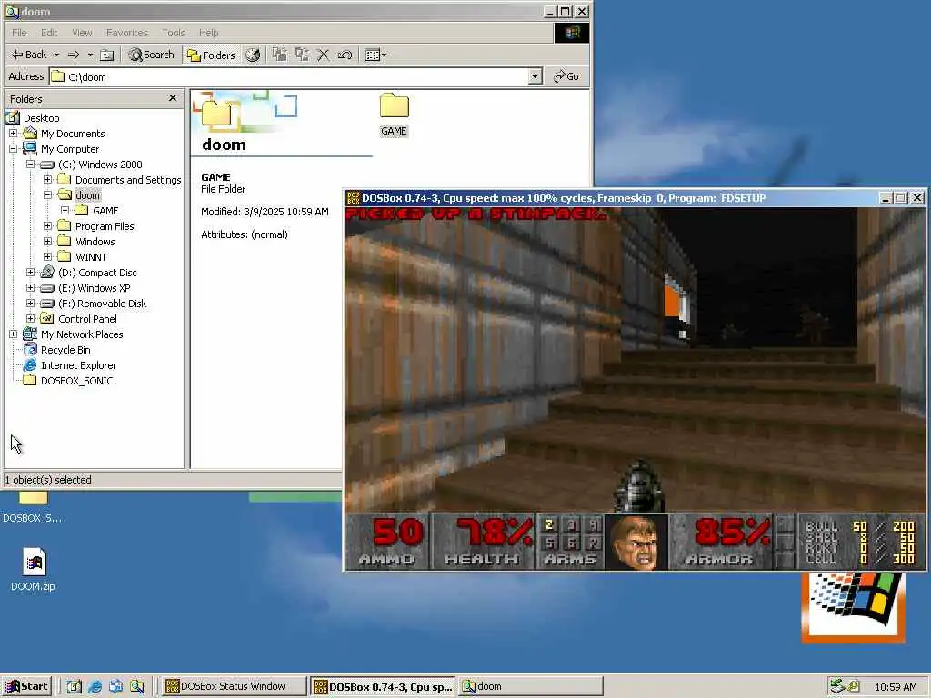Expand the My Documents tree node
The height and width of the screenshot is (698, 931).
13,134
